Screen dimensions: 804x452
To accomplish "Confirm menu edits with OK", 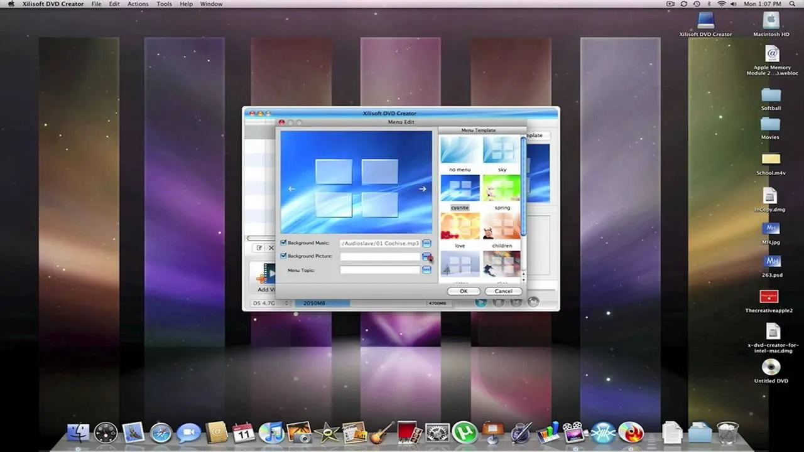I will [x=464, y=291].
